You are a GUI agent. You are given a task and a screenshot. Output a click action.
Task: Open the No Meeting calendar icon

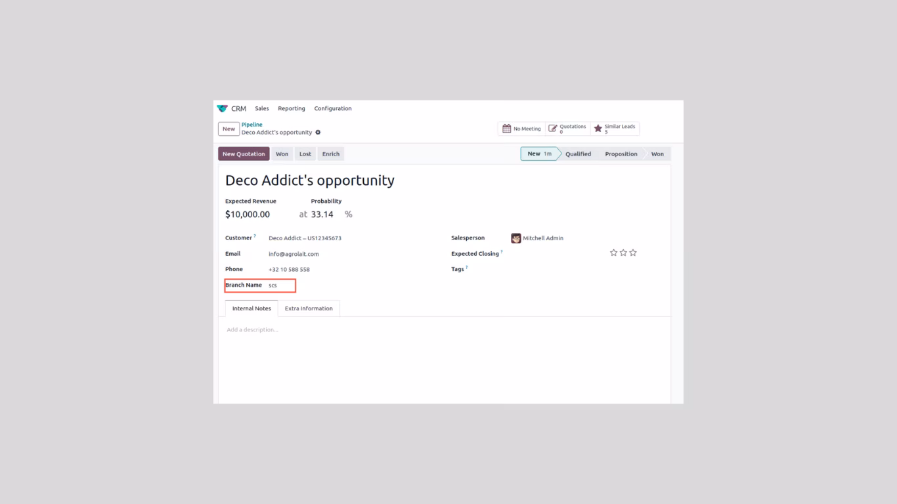506,129
